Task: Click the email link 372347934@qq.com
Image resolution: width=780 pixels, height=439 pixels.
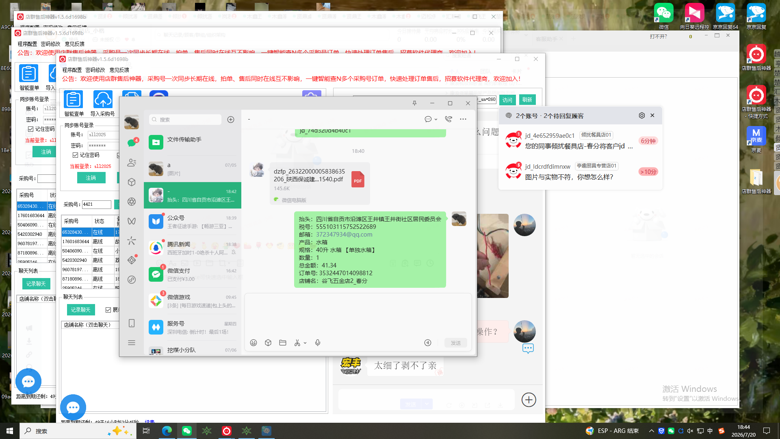Action: click(x=344, y=235)
